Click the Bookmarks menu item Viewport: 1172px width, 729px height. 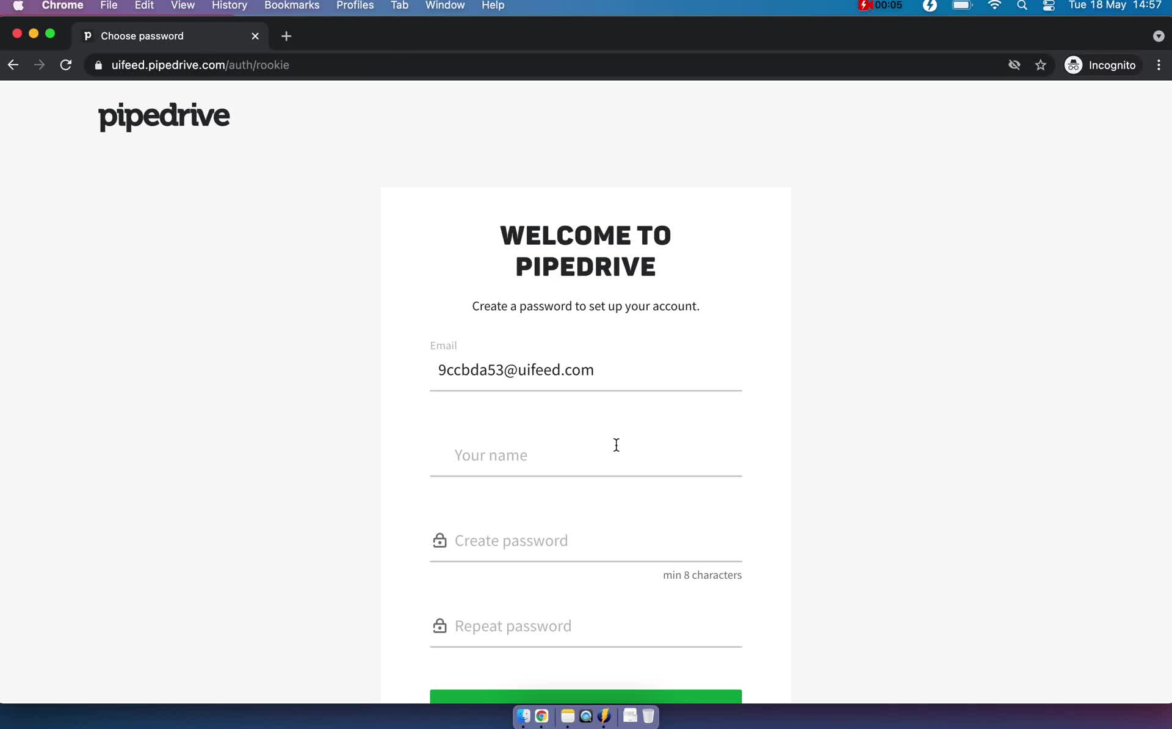(291, 6)
